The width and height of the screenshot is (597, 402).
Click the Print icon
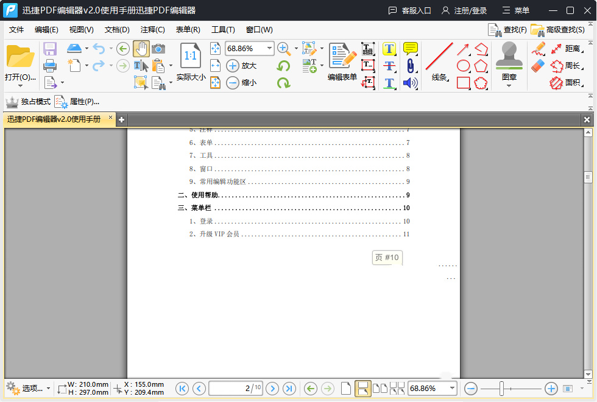[x=50, y=66]
